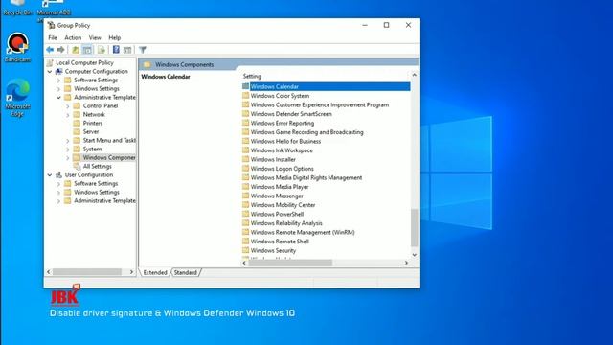613x345 pixels.
Task: Open the Microsoft Edge desktop shortcut
Action: click(x=17, y=98)
